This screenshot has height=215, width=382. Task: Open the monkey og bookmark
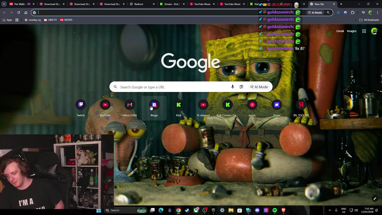(33, 20)
